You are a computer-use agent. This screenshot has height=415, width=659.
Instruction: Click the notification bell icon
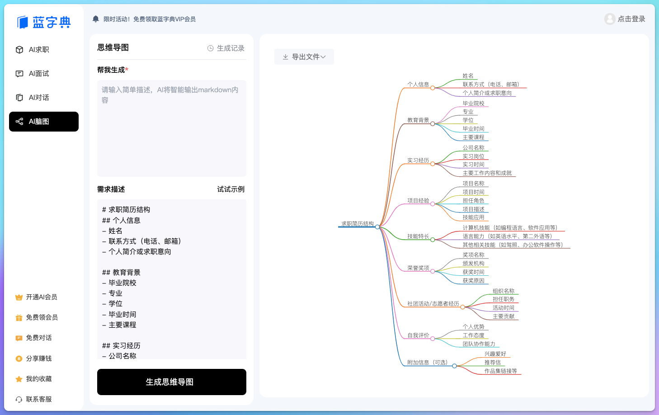click(95, 19)
